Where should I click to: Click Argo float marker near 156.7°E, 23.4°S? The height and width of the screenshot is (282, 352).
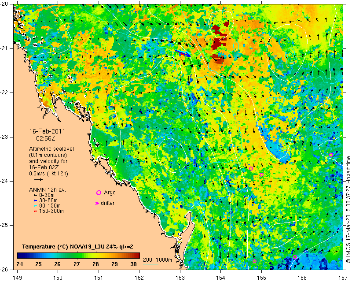click(x=331, y=155)
